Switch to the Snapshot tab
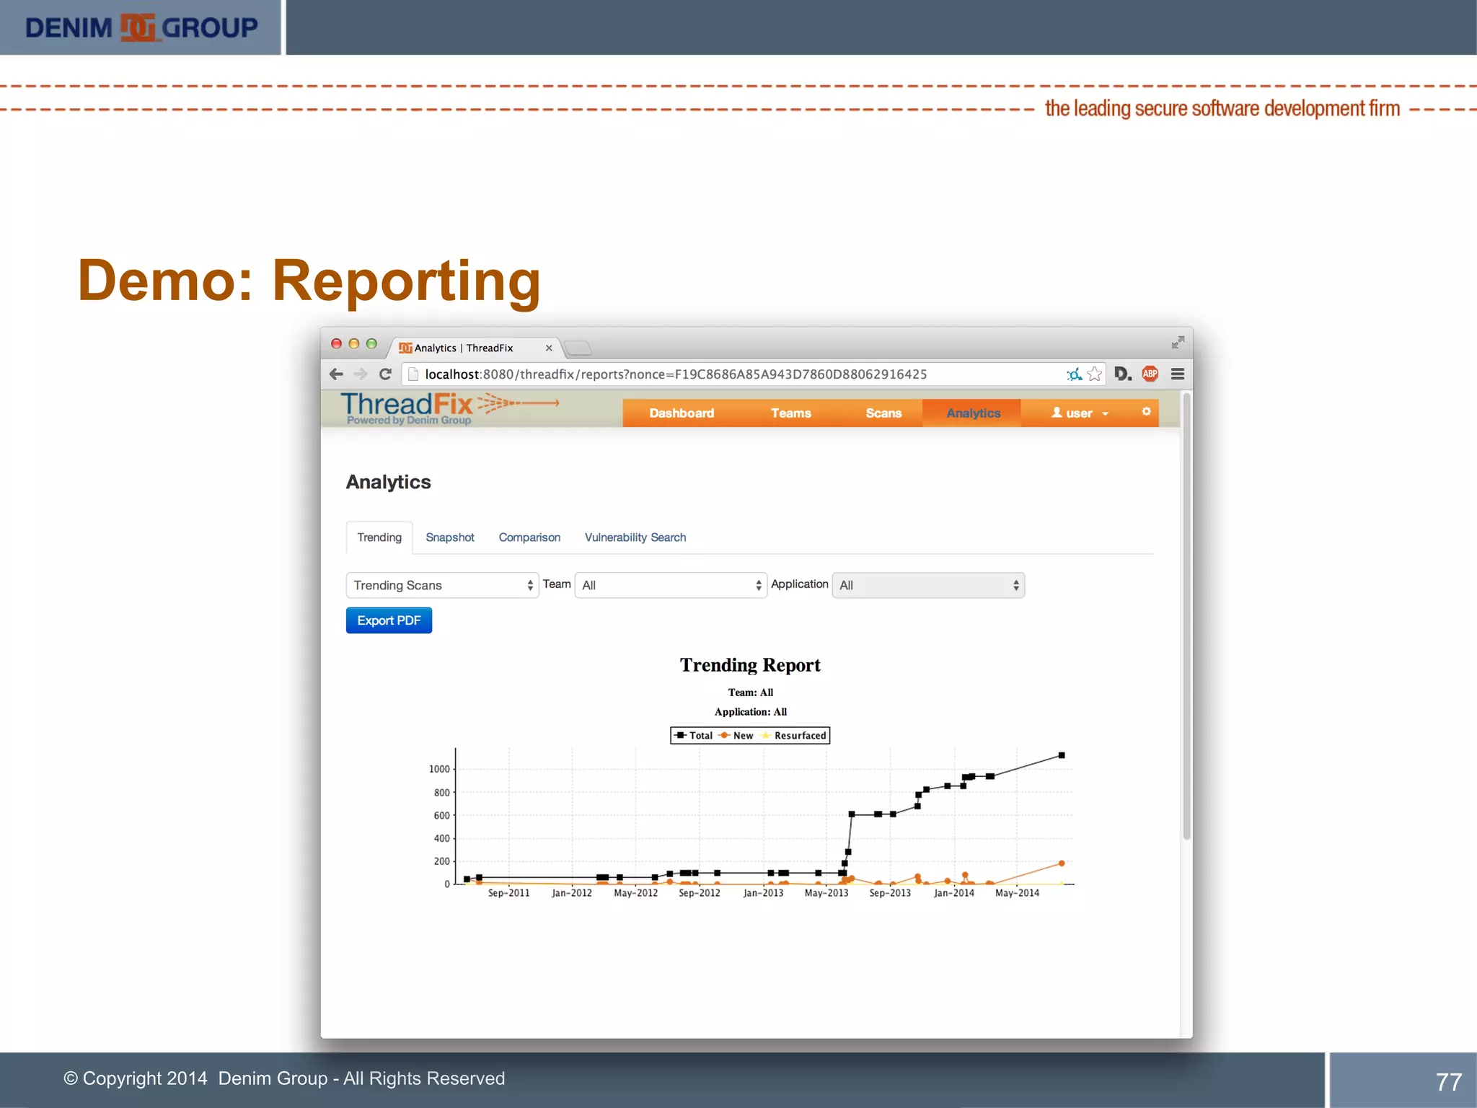Screen dimensions: 1477x1108 pyautogui.click(x=449, y=537)
